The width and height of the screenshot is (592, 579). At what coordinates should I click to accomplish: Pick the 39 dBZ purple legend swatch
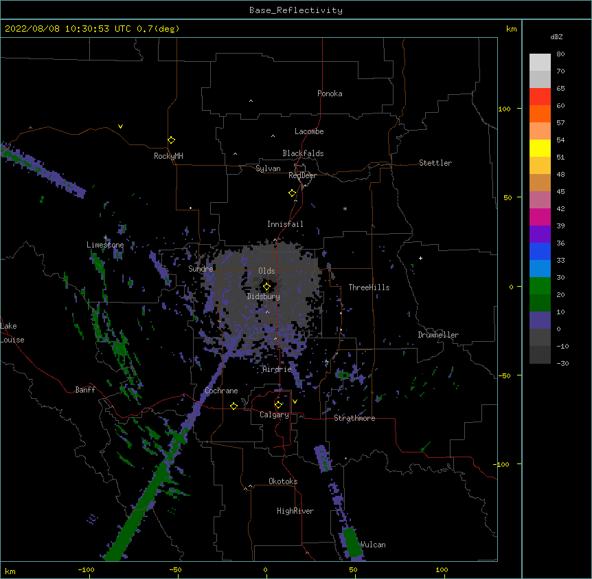click(x=540, y=234)
